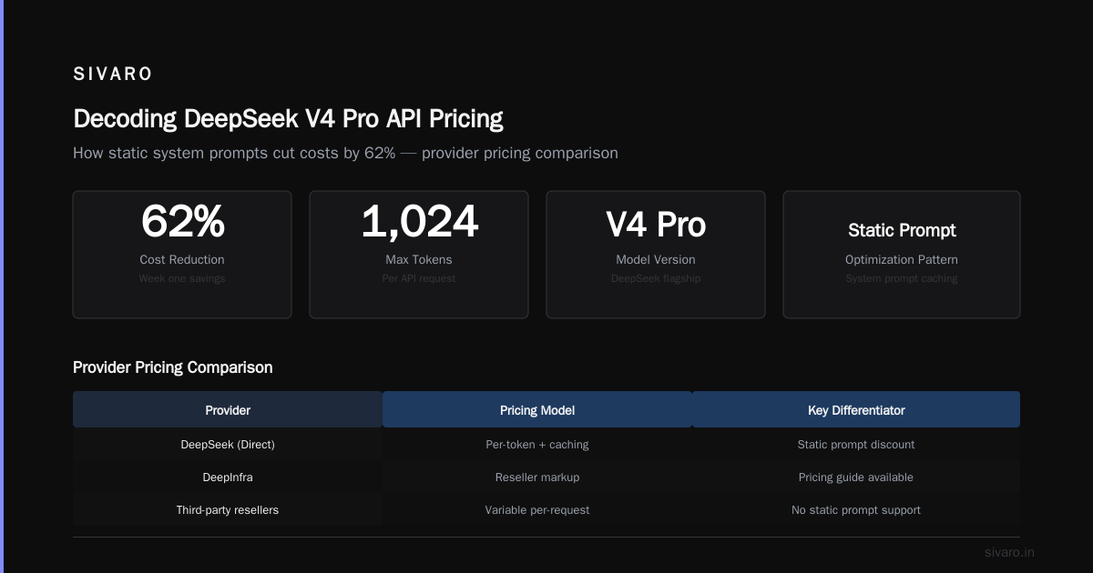Open the sivaro.in footer link
This screenshot has height=573, width=1093.
pos(1009,552)
